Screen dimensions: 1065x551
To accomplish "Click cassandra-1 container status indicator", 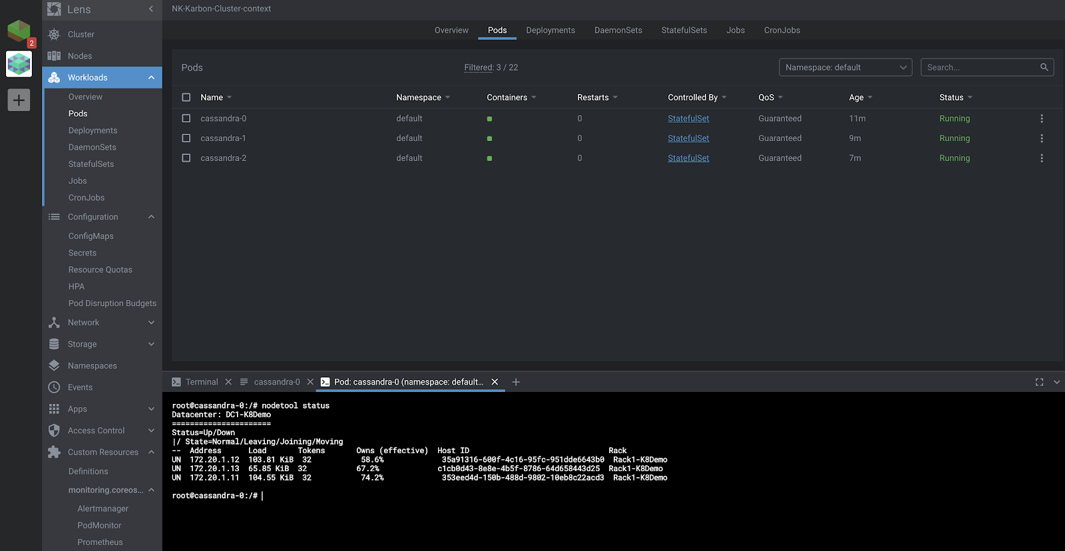I will [489, 139].
